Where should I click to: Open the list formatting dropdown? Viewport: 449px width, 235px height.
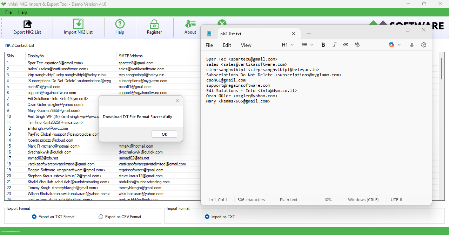tap(307, 45)
